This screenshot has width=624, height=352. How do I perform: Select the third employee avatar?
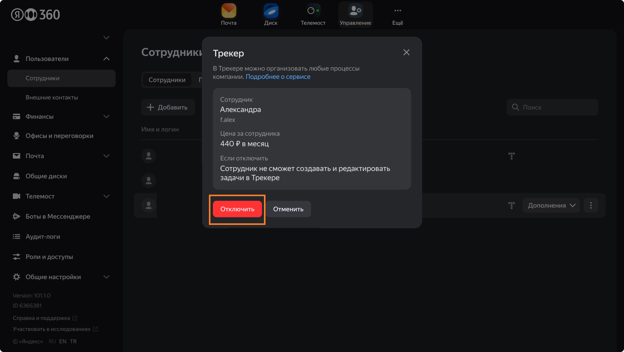(149, 205)
